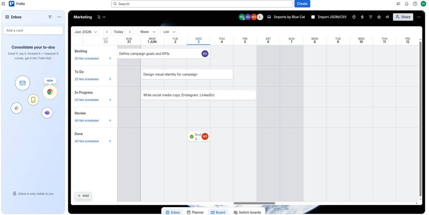Click the AS avatar on Define campaign card

pos(205,54)
